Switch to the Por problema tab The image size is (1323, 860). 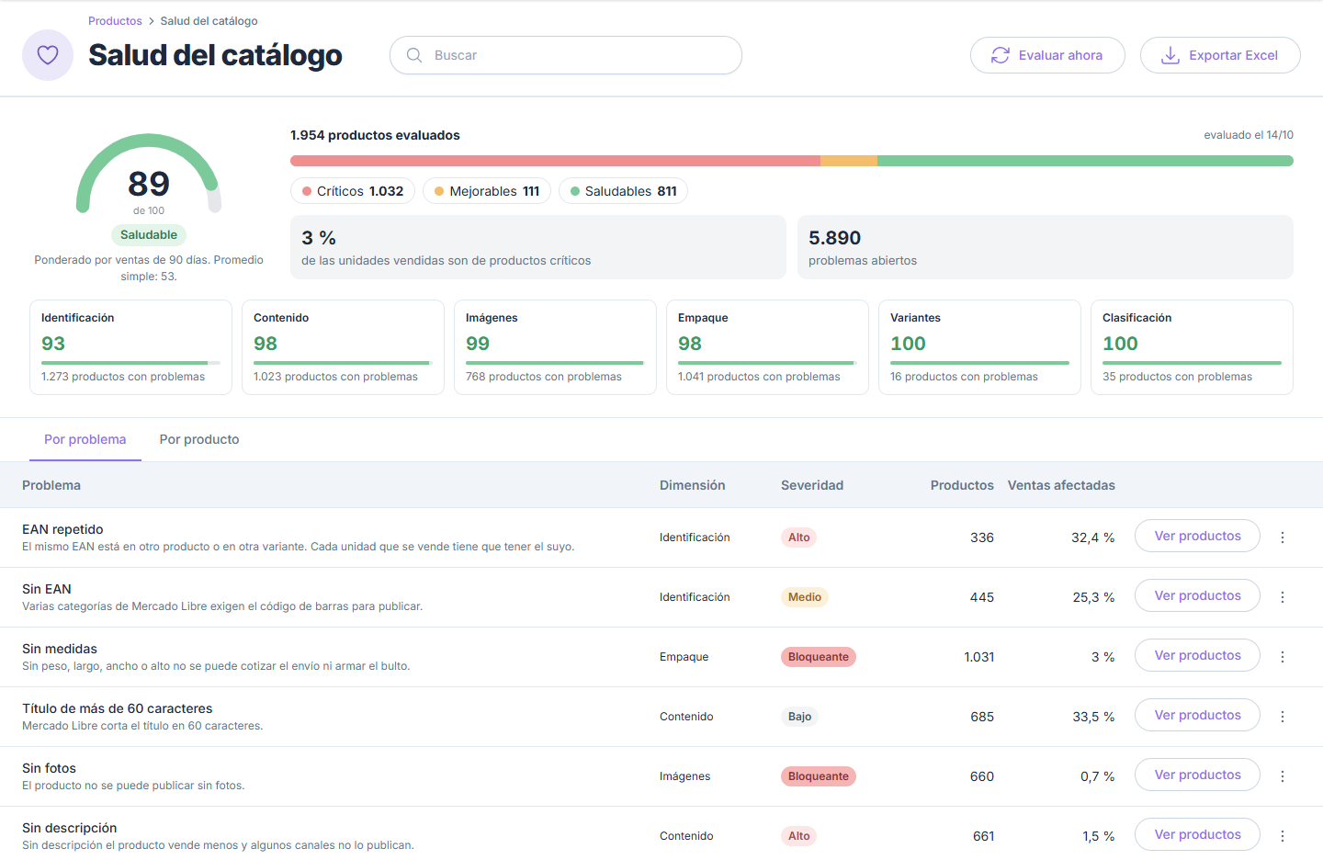coord(85,439)
